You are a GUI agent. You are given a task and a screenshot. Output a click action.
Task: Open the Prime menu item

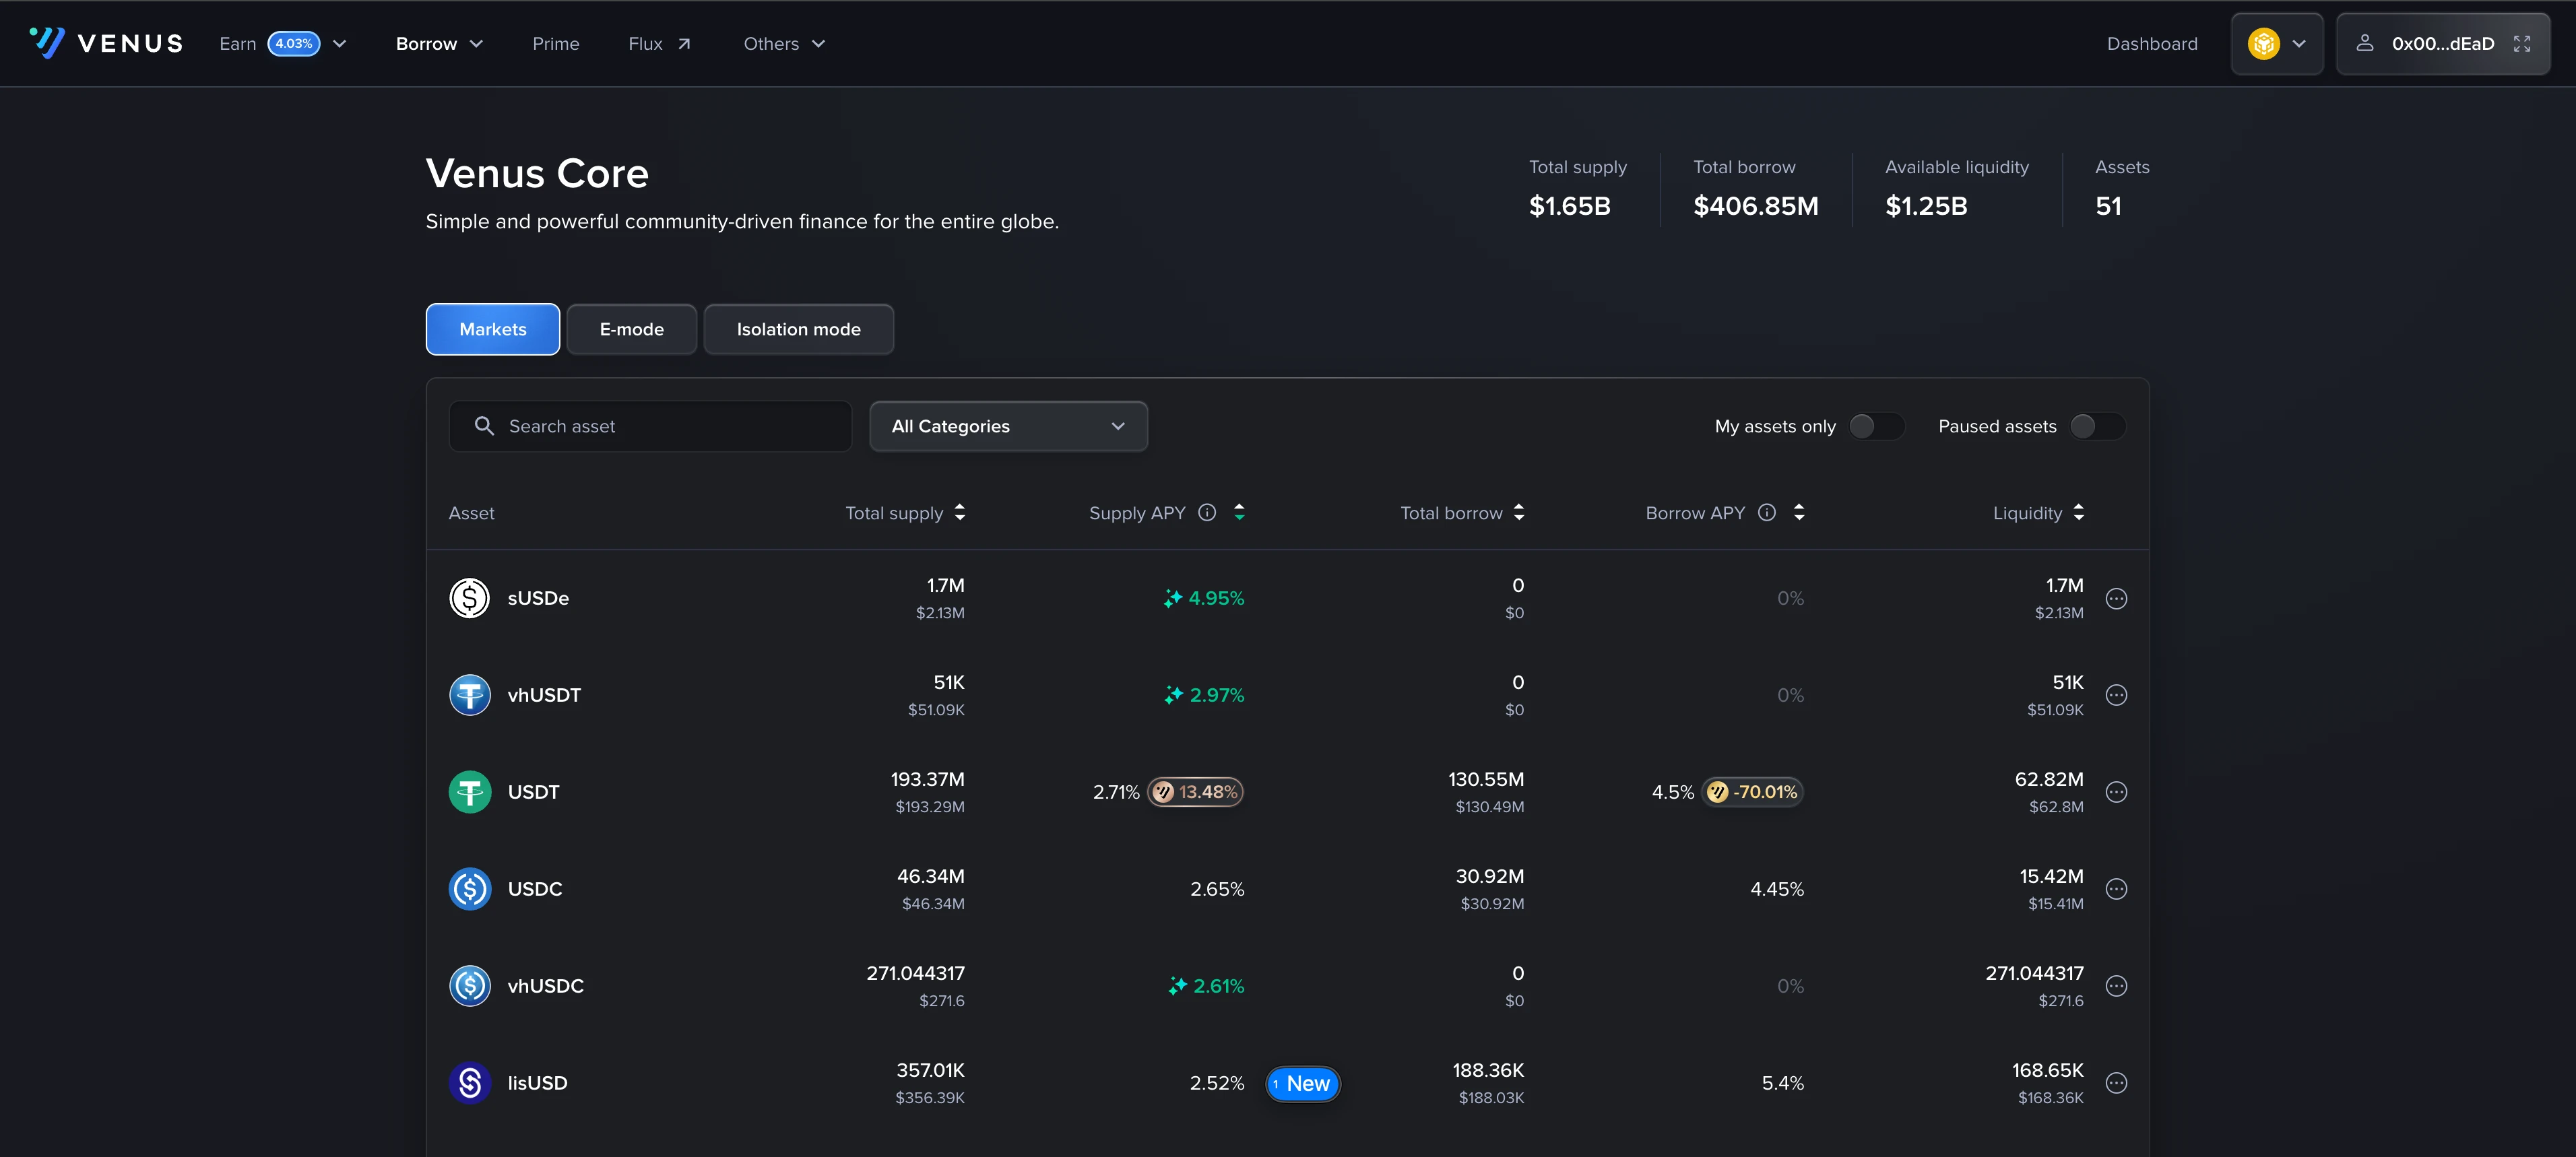pyautogui.click(x=555, y=43)
